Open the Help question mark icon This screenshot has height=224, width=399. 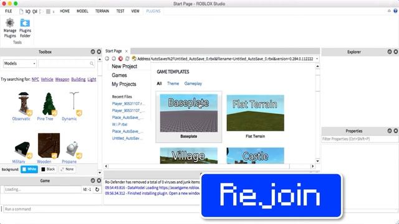click(x=395, y=11)
